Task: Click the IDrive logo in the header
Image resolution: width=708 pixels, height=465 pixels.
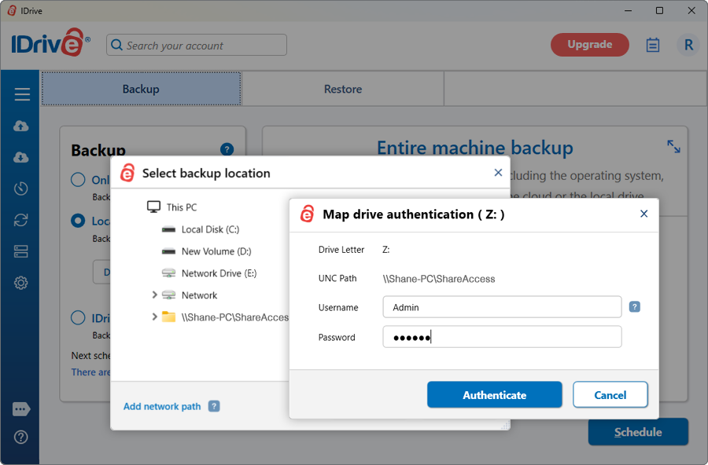Action: 50,43
